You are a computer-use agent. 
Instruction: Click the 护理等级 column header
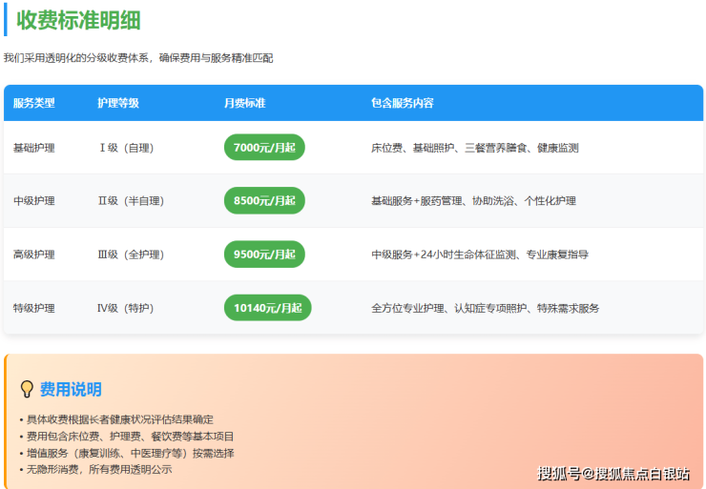coord(118,103)
